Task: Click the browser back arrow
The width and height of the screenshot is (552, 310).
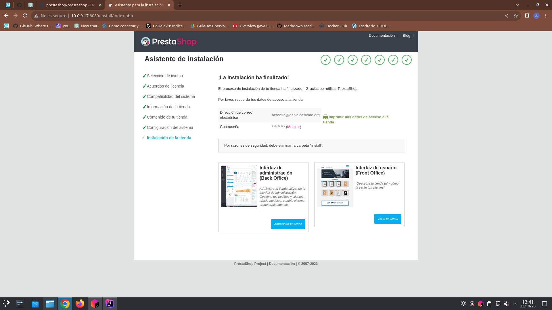Action: 6,16
